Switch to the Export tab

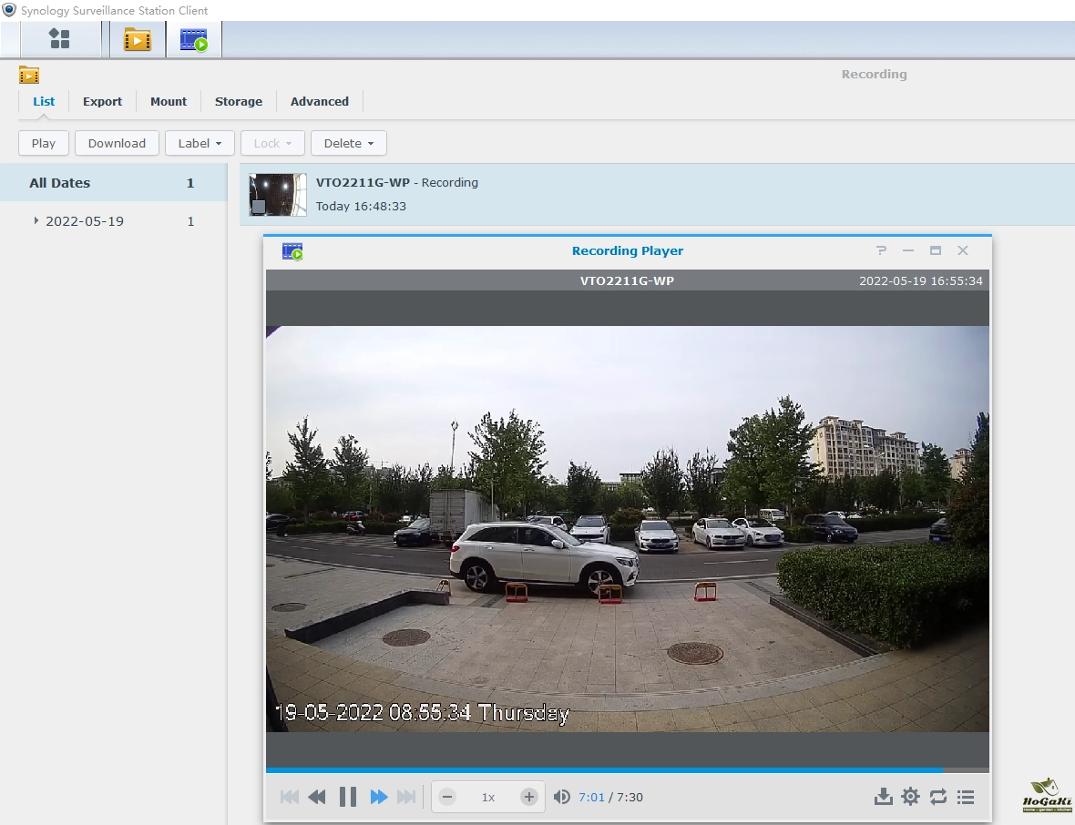102,101
